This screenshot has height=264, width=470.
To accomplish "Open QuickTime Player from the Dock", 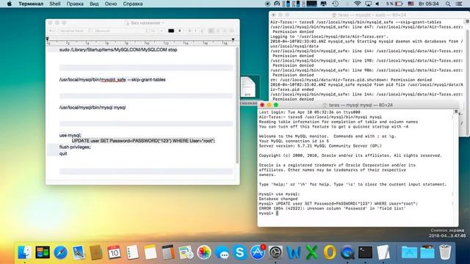I will 347,252.
